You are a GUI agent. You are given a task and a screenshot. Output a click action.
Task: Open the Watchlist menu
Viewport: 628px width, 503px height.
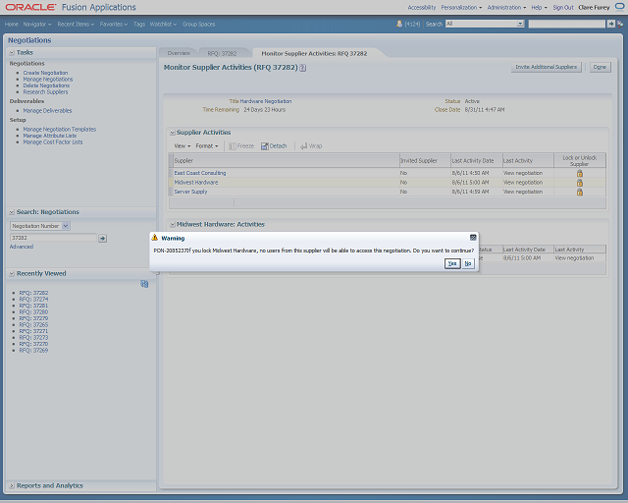coord(163,24)
